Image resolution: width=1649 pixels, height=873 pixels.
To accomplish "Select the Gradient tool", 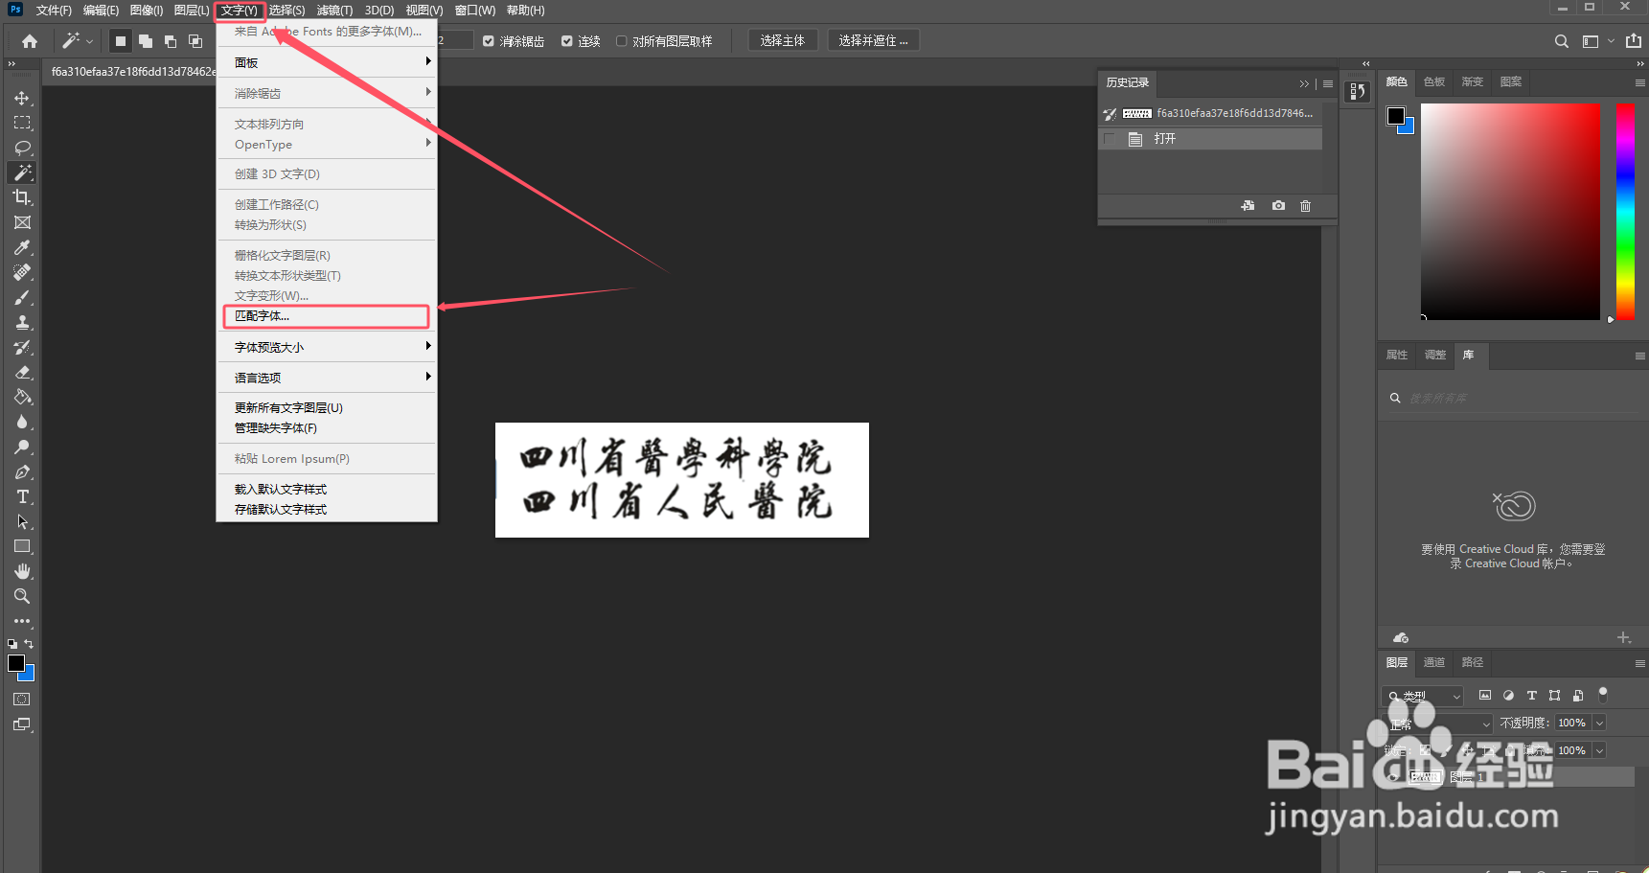I will (22, 397).
